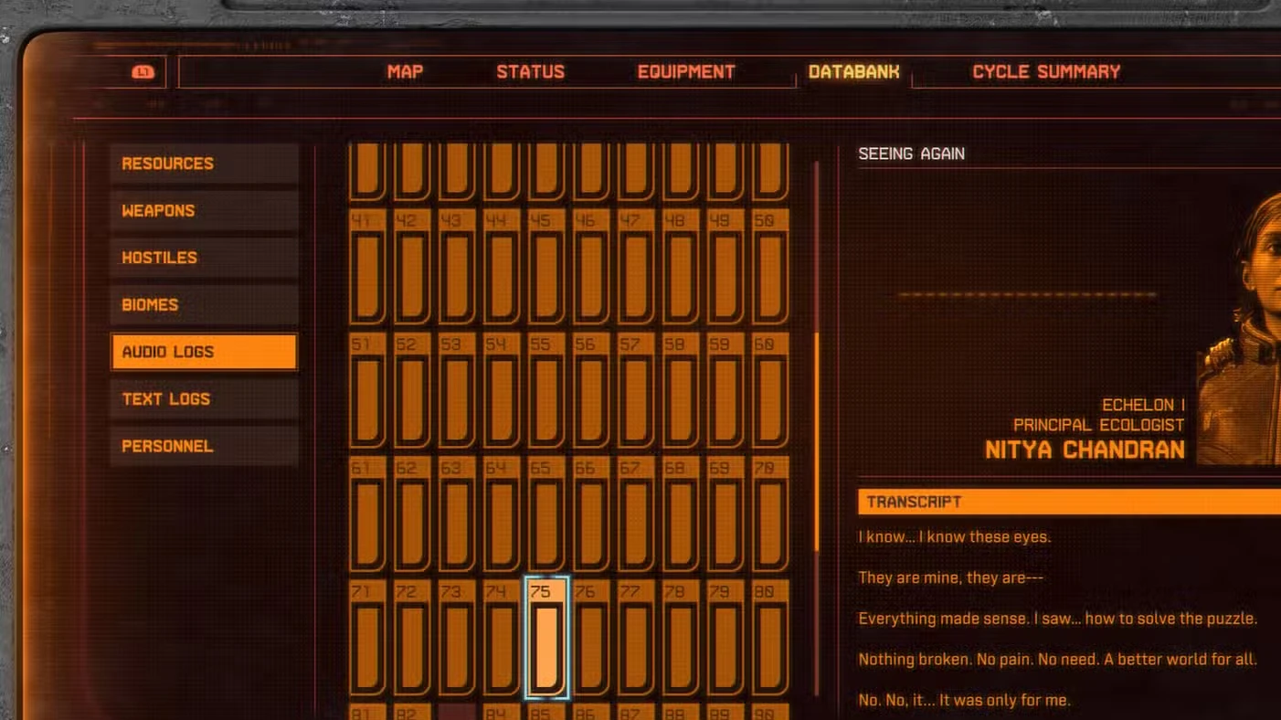1281x720 pixels.
Task: Select audio log 72
Action: 412,638
